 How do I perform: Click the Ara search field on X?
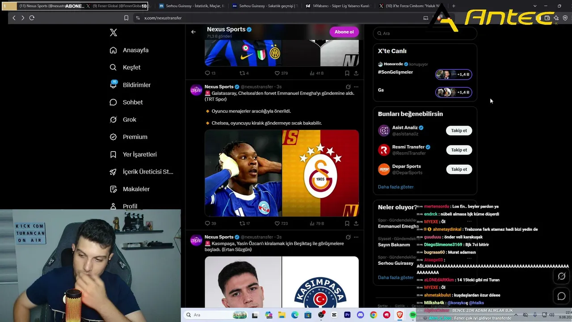(x=425, y=33)
